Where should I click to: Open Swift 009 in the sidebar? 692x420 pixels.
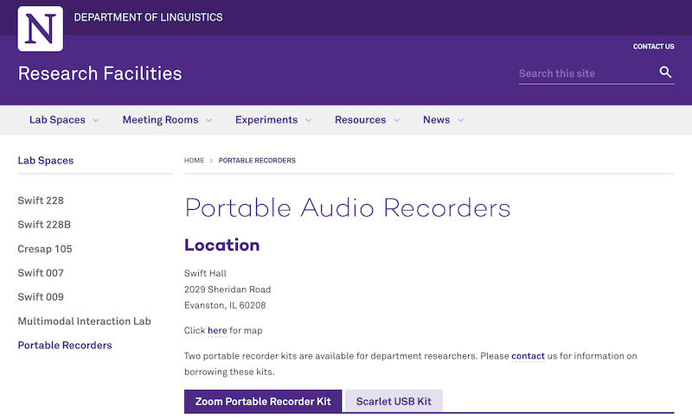click(41, 297)
